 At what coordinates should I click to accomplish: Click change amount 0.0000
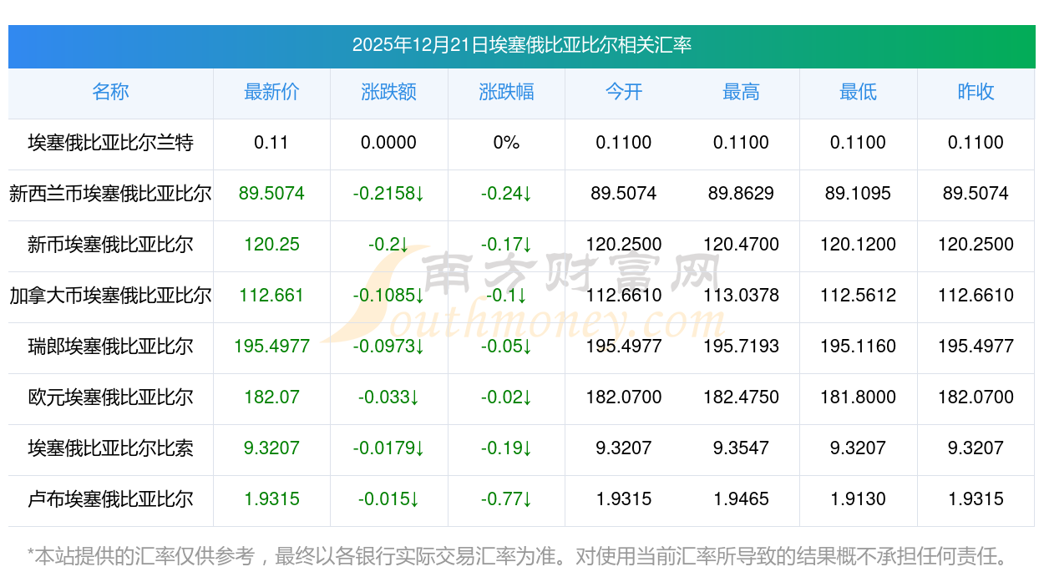pos(388,143)
